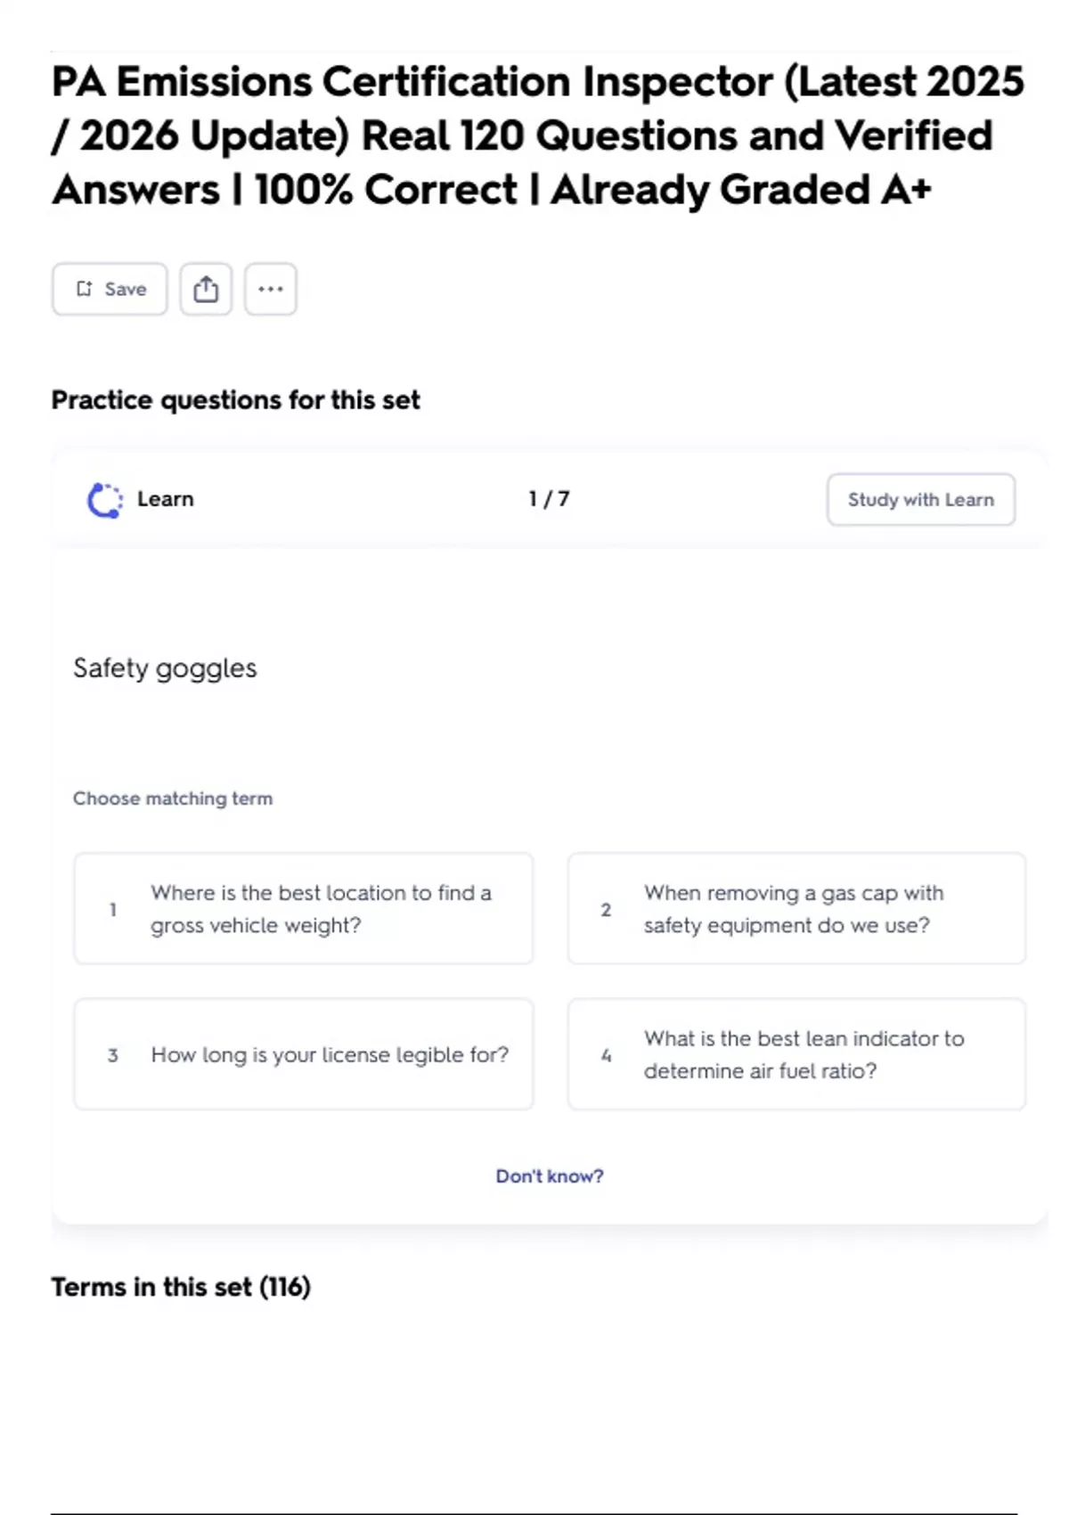
Task: Click the 1 / 7 question progress counter
Action: tap(549, 499)
